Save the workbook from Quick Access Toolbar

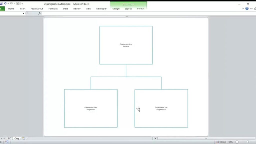click(1, 3)
